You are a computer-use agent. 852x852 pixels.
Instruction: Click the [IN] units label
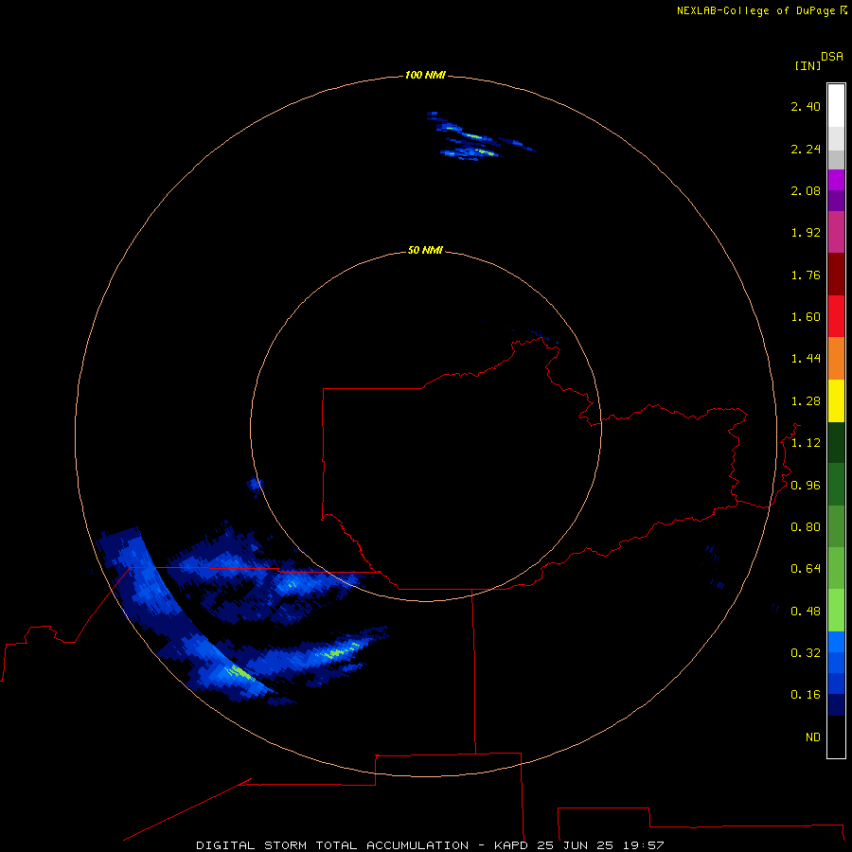pos(808,65)
